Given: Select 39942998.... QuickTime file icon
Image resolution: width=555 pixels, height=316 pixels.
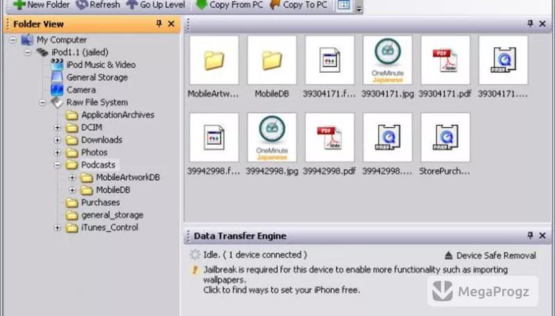Looking at the screenshot, I should (x=388, y=137).
